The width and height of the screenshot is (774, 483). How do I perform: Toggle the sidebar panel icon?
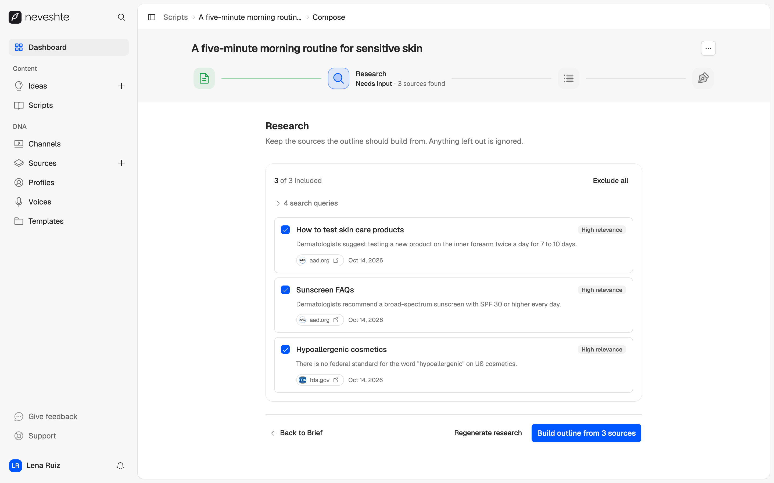coord(152,17)
